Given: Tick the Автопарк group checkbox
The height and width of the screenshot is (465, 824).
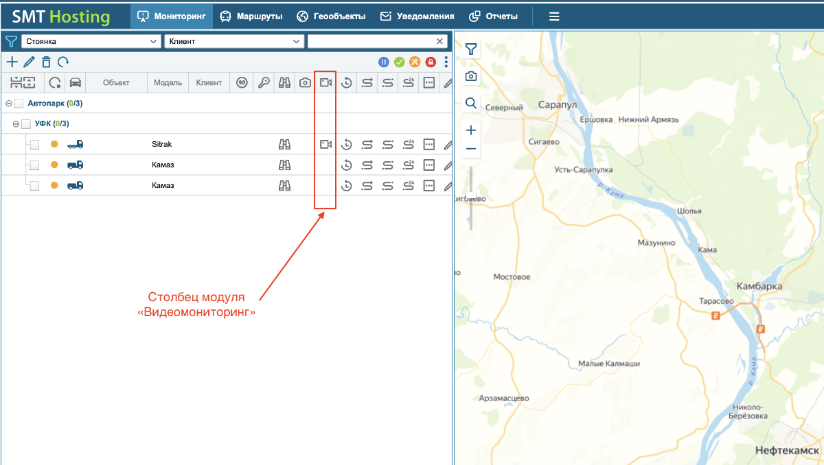Looking at the screenshot, I should click(x=19, y=104).
